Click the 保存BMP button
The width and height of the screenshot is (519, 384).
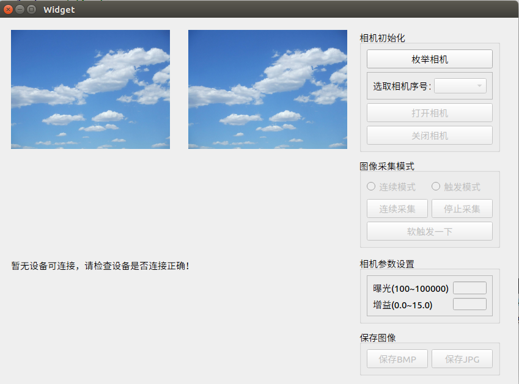[397, 359]
